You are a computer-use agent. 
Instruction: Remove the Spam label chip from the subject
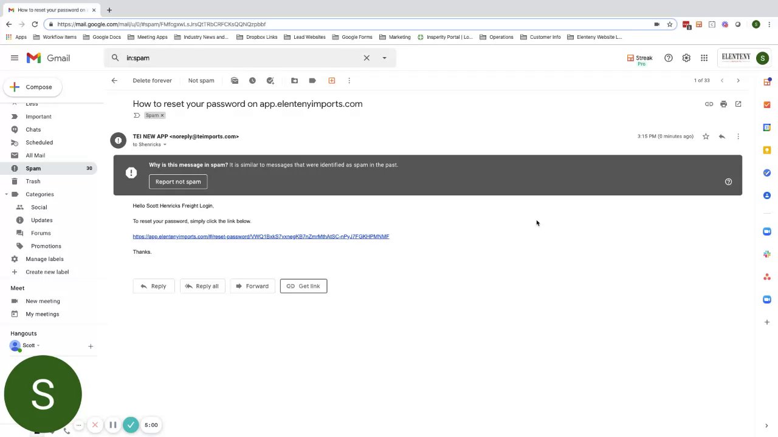pyautogui.click(x=162, y=115)
